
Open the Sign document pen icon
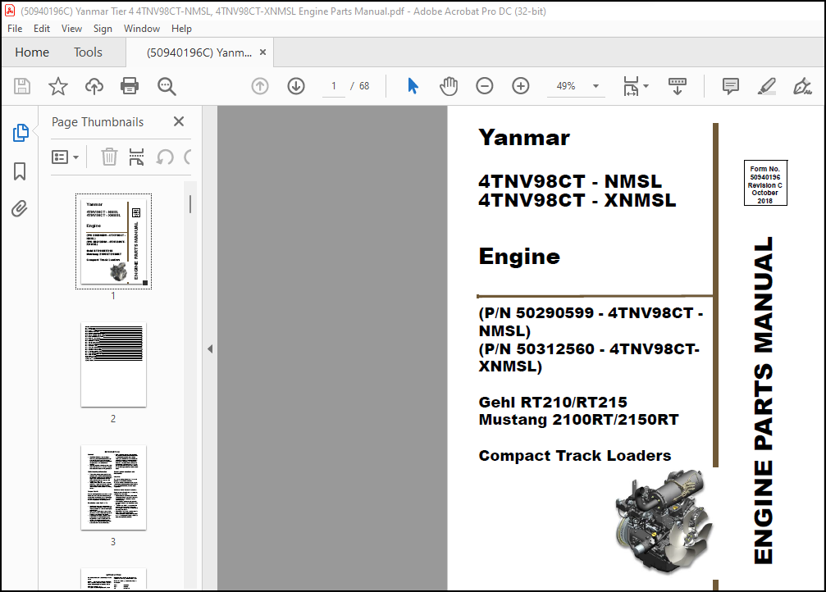click(x=802, y=86)
